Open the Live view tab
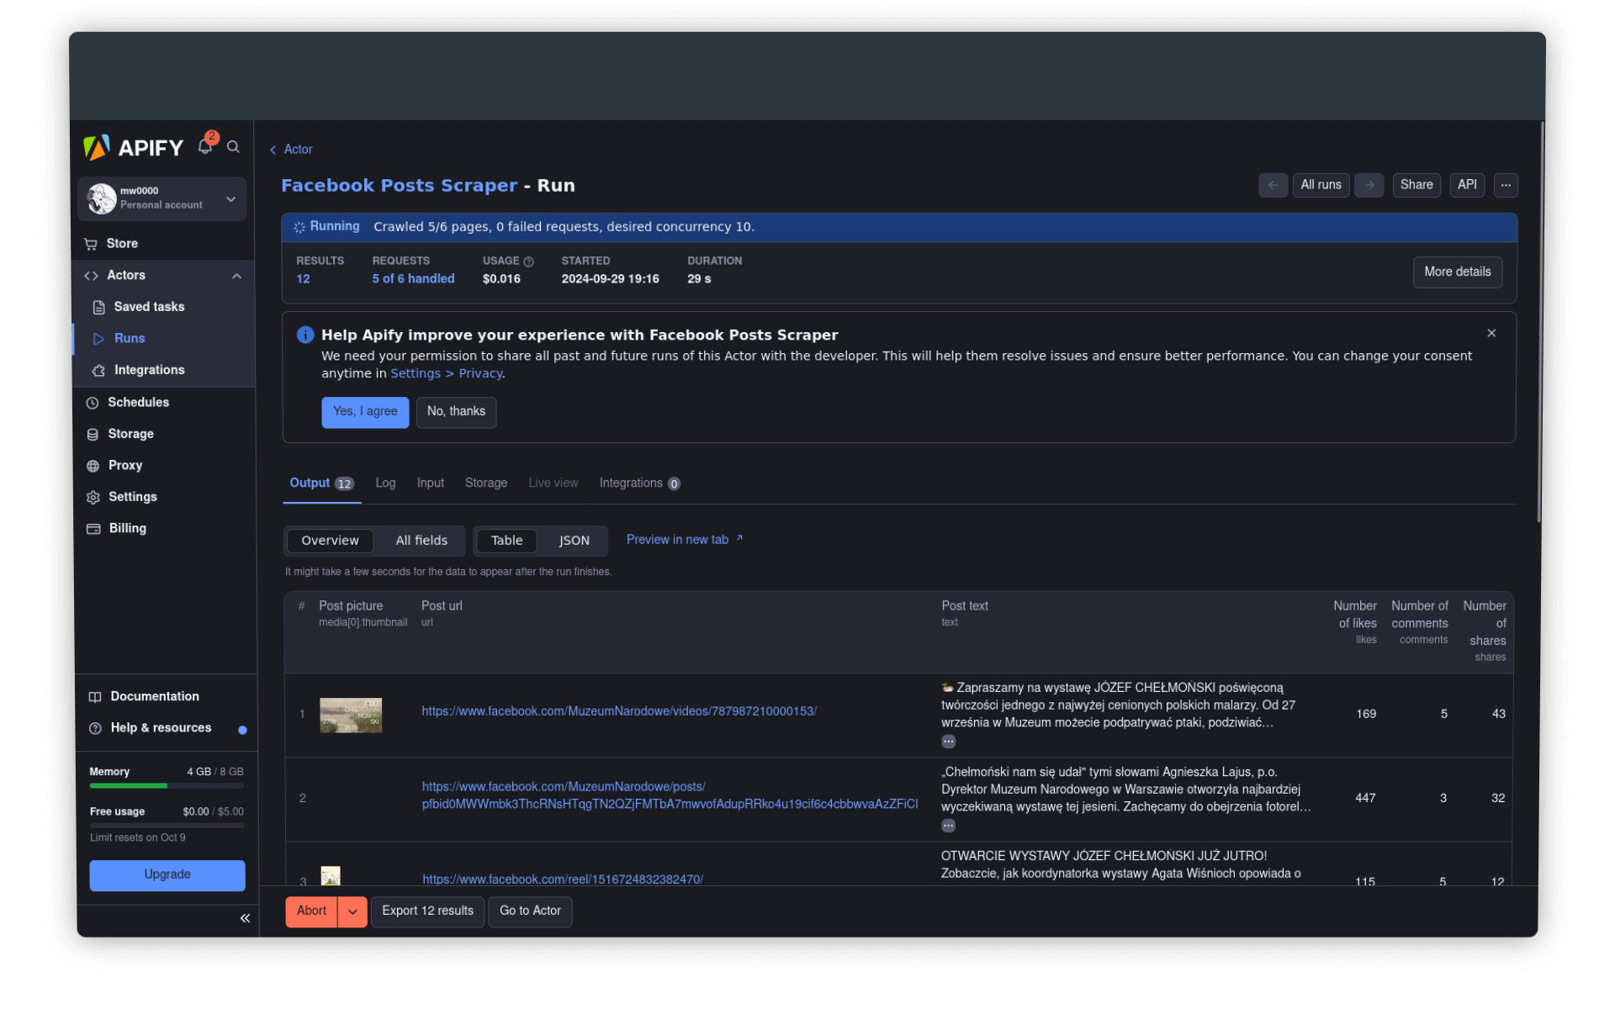This screenshot has width=1615, height=1009. pyautogui.click(x=553, y=483)
